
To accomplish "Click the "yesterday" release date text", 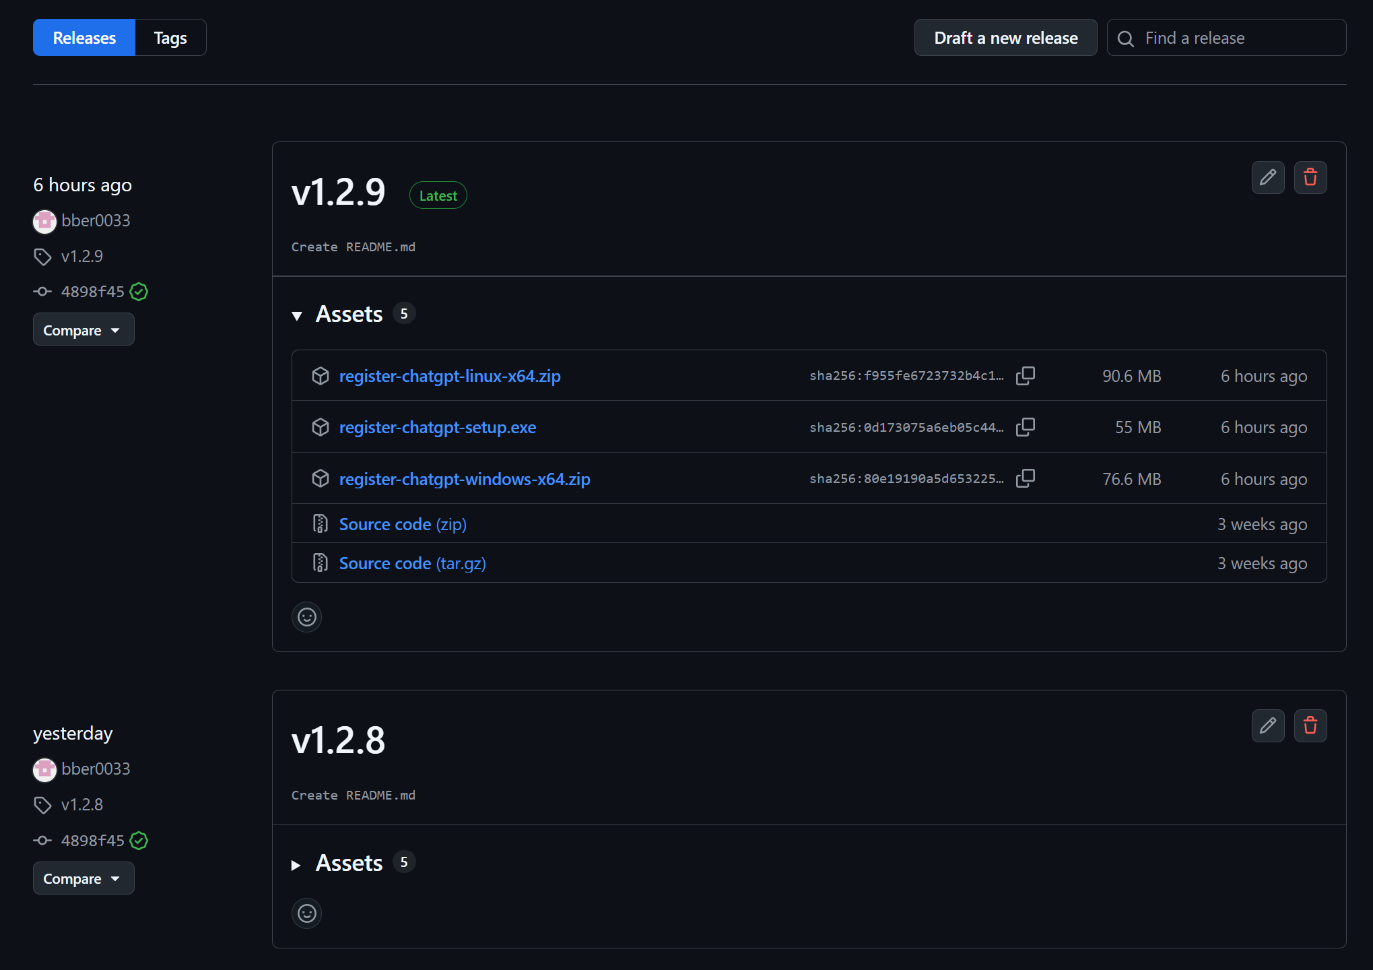I will coord(73,734).
